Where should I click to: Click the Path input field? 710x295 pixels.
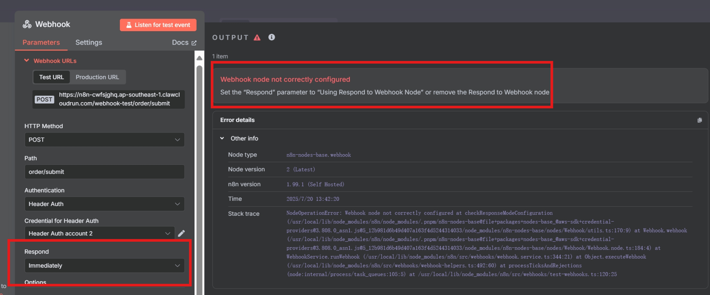(x=104, y=172)
